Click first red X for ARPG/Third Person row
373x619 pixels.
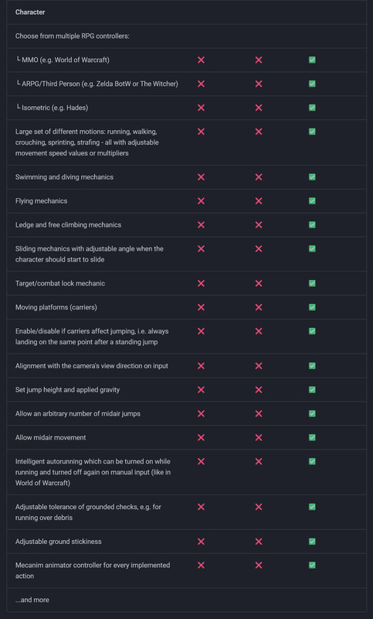coord(201,84)
